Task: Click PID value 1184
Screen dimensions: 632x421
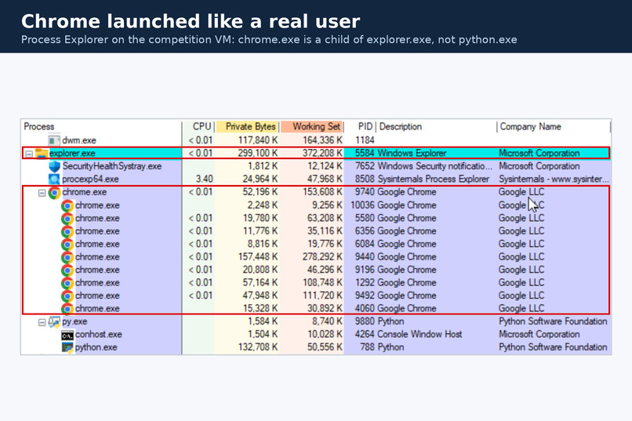Action: tap(365, 140)
